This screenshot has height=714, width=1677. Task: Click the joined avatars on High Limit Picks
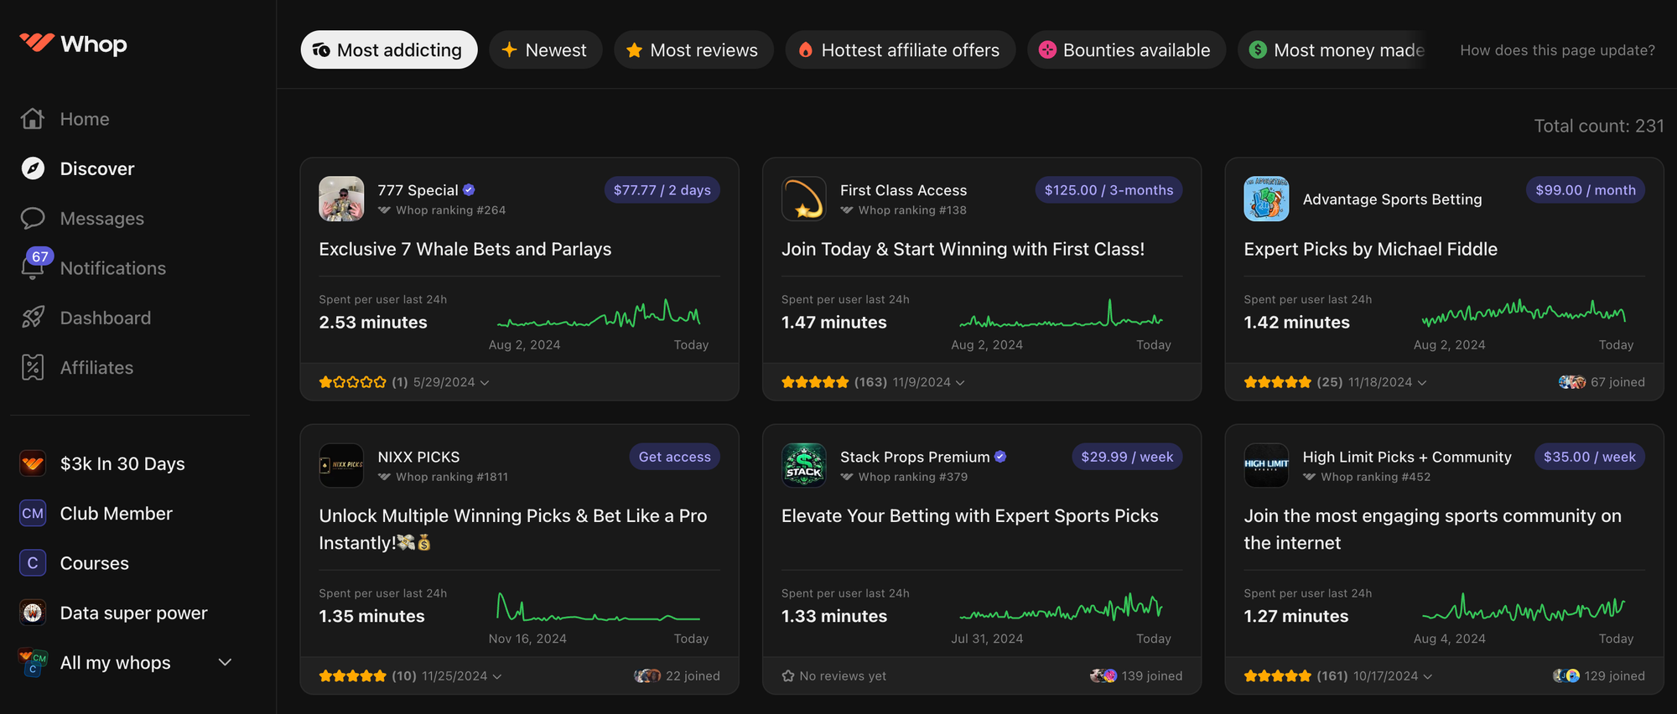(x=1566, y=675)
